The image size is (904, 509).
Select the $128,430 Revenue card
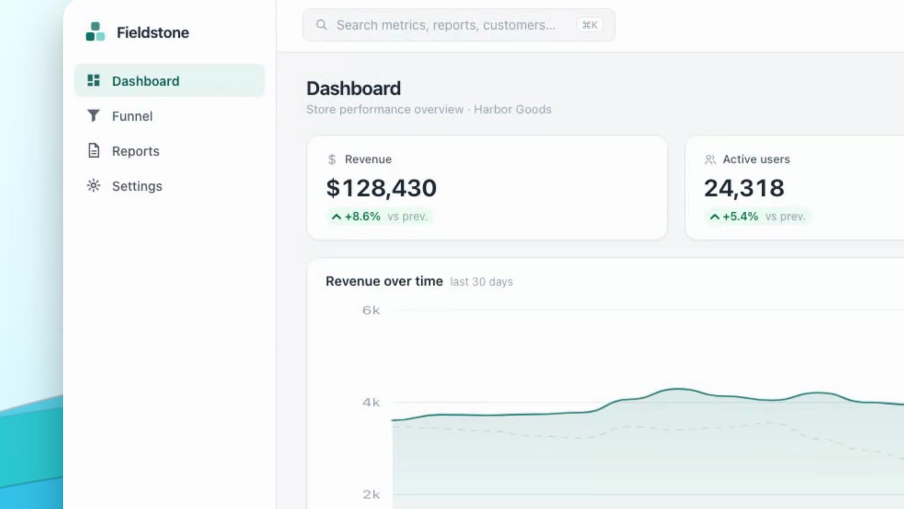(487, 188)
